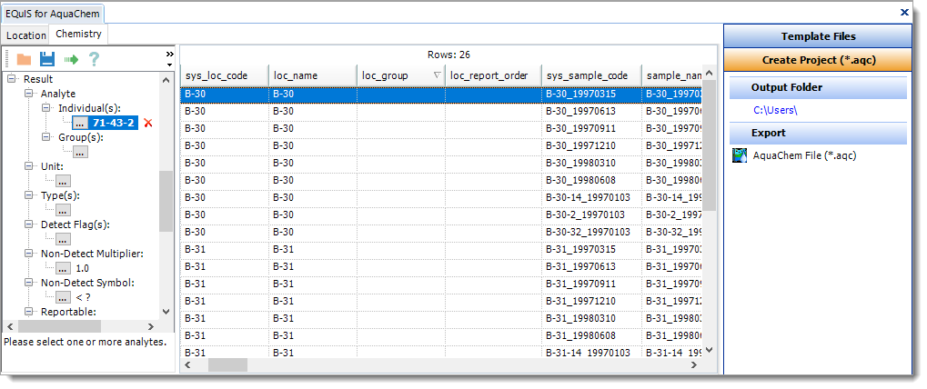The image size is (927, 389).
Task: Collapse the Analyte tree node
Action: point(28,94)
